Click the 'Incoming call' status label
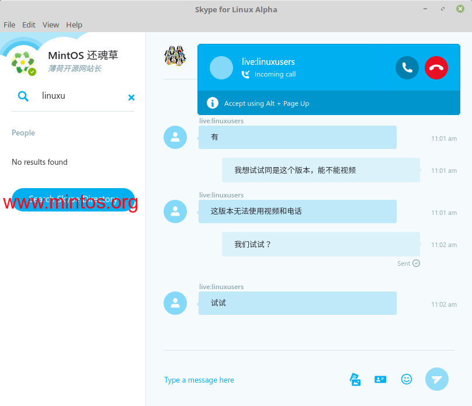472x406 pixels. click(x=275, y=74)
